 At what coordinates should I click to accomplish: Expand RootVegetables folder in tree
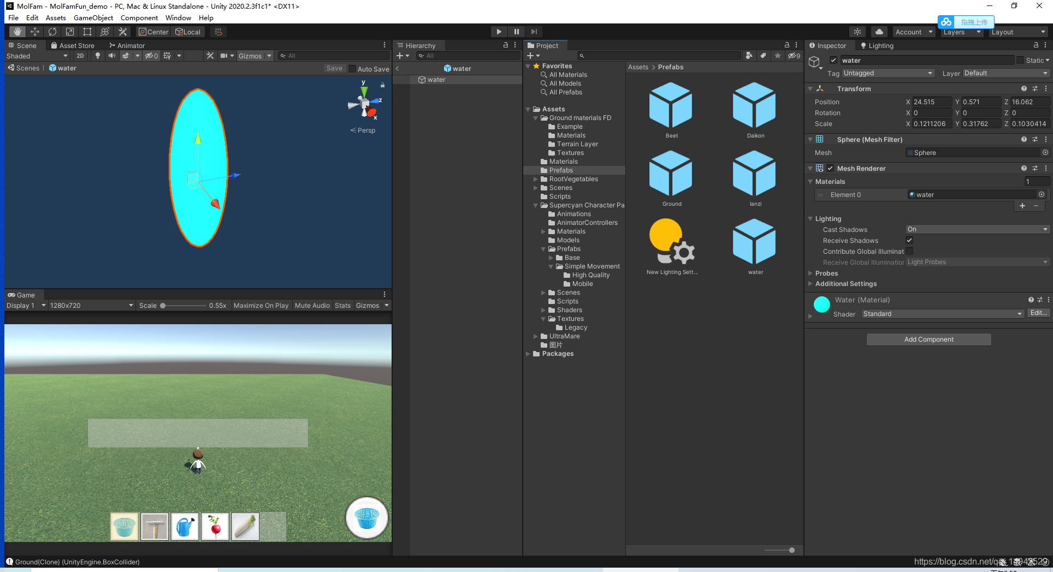(x=536, y=179)
